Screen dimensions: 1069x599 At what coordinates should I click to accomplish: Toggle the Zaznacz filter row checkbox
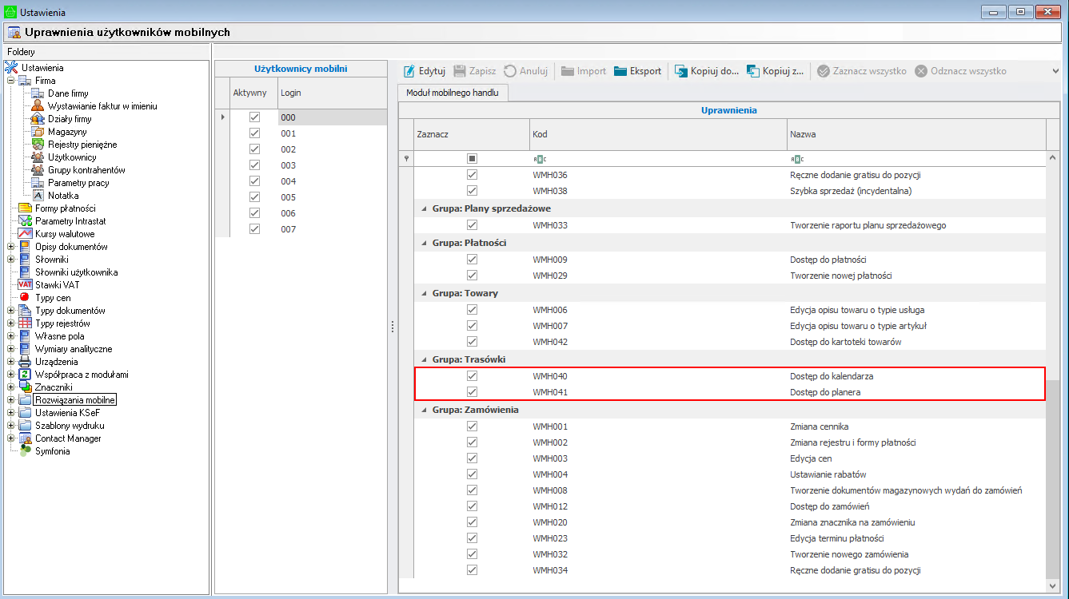(472, 159)
